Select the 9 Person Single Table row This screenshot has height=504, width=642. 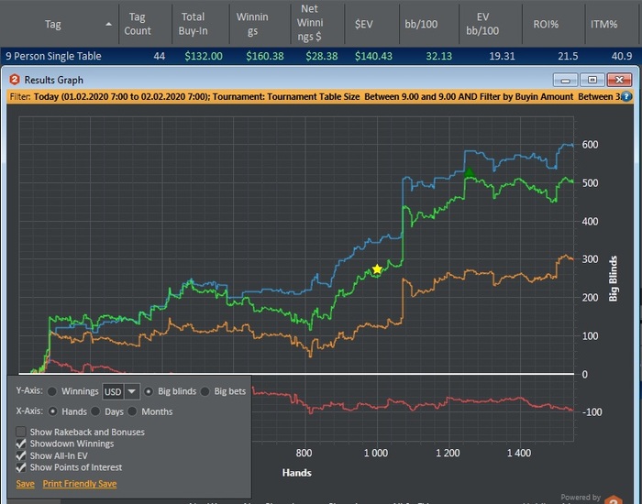point(319,56)
